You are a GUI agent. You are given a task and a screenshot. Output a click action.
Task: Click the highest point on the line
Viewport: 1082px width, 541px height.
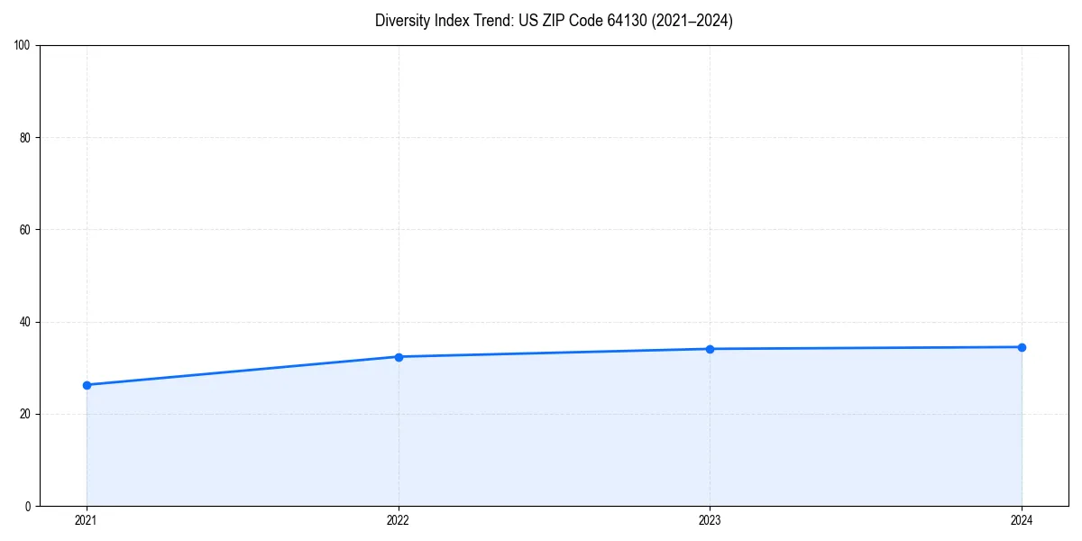[1022, 345]
